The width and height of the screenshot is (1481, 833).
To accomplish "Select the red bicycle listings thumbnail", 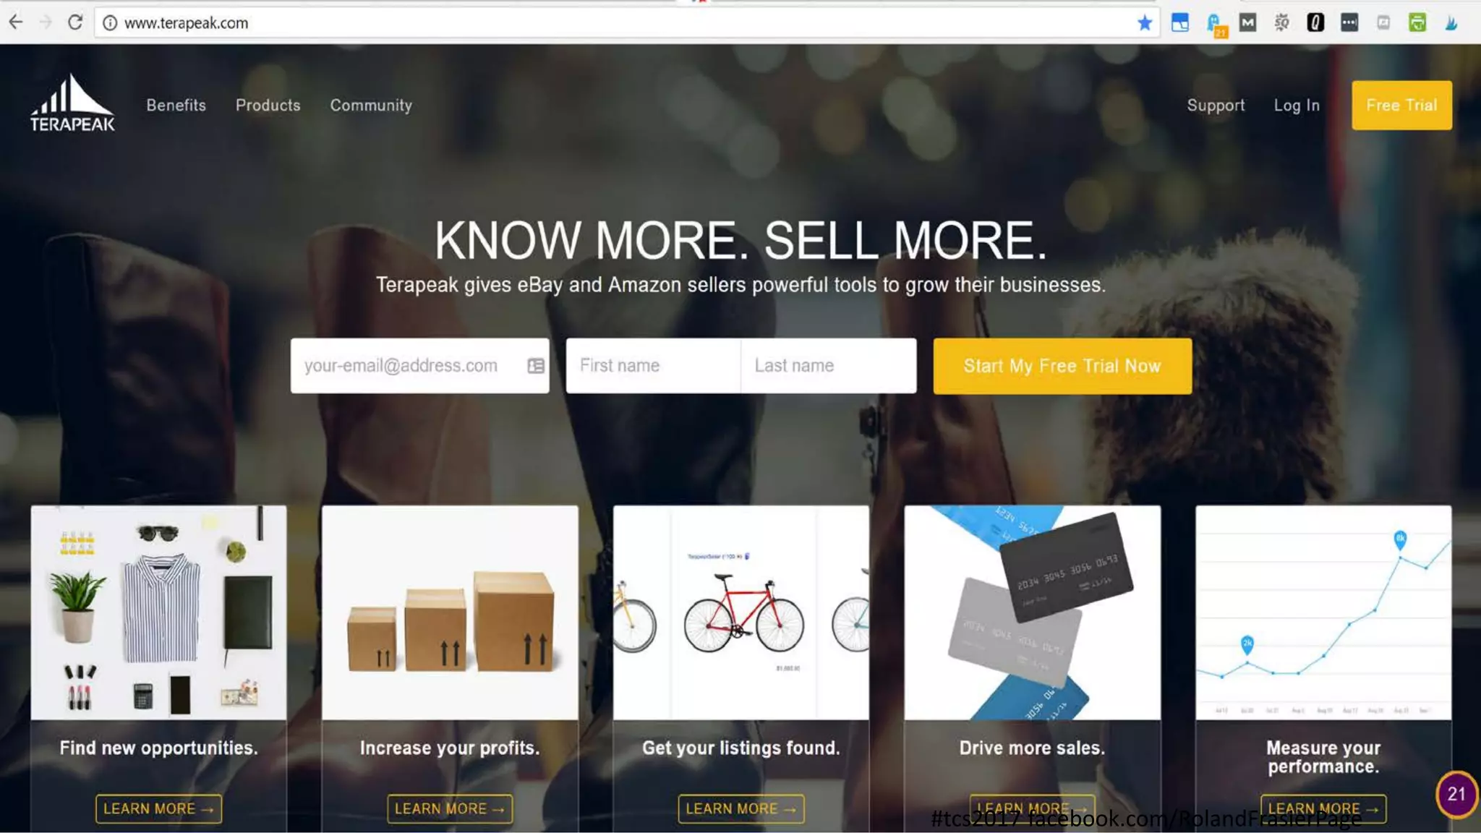I will 741,612.
